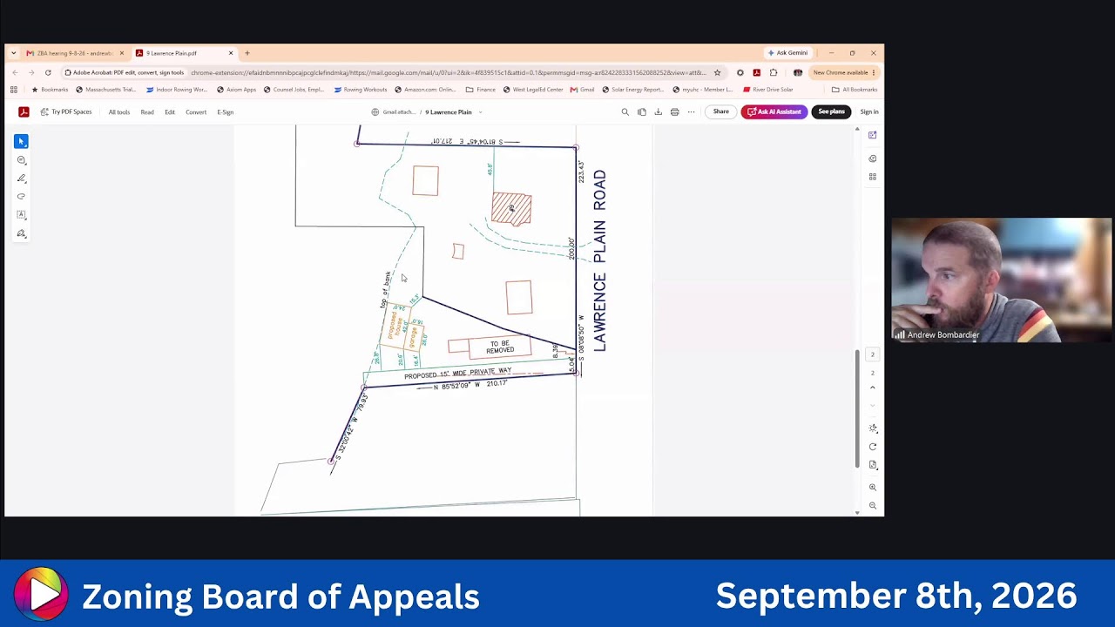The height and width of the screenshot is (627, 1115).
Task: Open page display options on right rail
Action: click(x=873, y=465)
